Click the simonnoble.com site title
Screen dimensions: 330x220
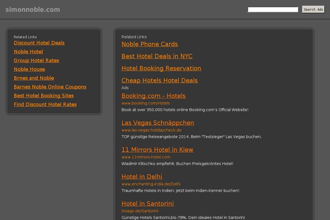pos(32,9)
